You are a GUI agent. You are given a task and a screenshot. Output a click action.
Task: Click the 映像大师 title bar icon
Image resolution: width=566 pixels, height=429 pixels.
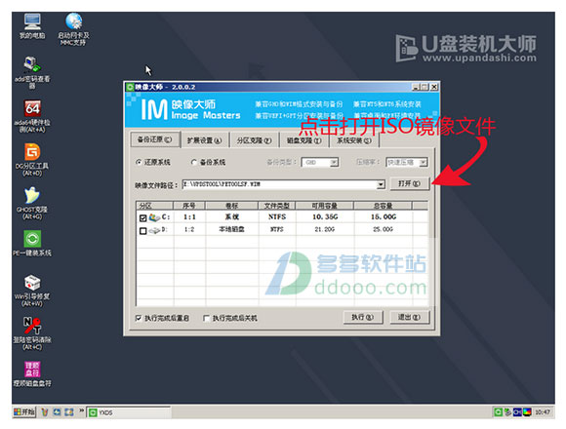[x=129, y=87]
